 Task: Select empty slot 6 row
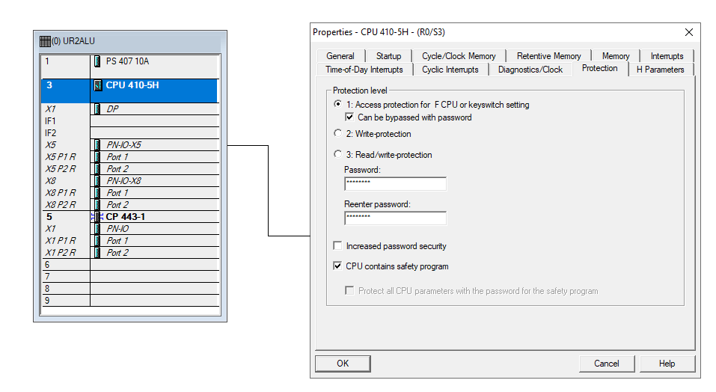[x=130, y=265]
